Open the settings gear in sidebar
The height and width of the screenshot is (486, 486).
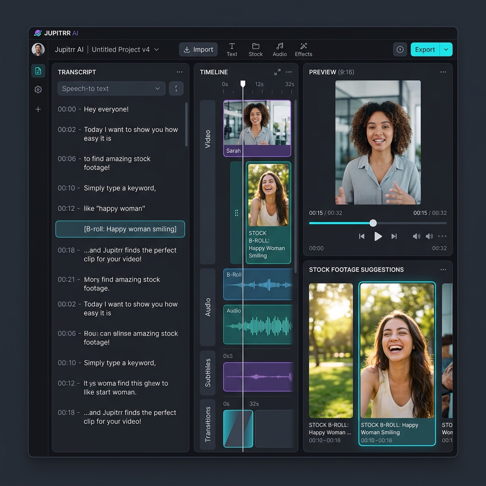coord(38,90)
